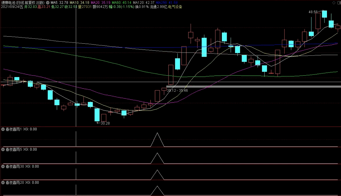Click the turnover amount 额9042万
The width and height of the screenshot is (341, 196).
100,7
